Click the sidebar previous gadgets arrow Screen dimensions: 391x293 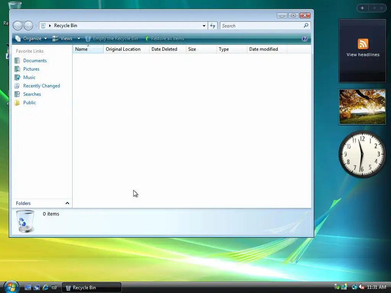point(374,8)
